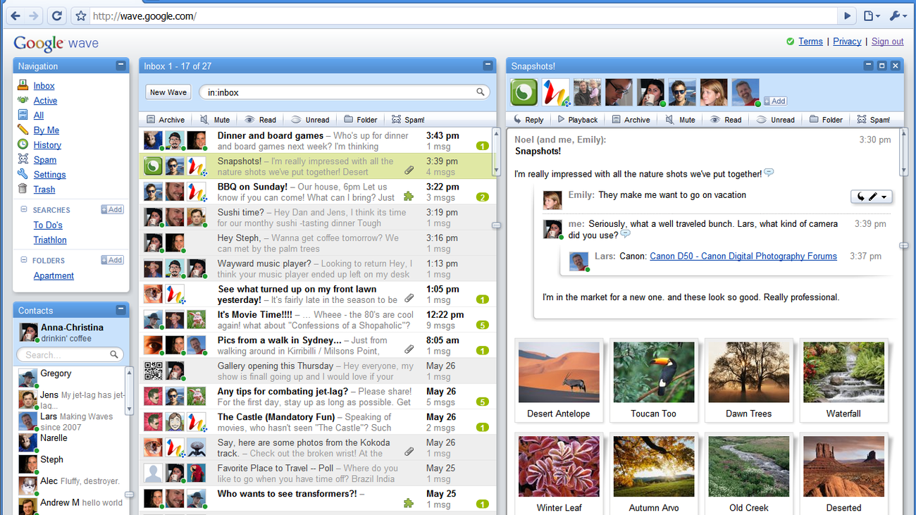Mute the wave from the Inbox toolbar
This screenshot has width=916, height=515.
tap(215, 120)
